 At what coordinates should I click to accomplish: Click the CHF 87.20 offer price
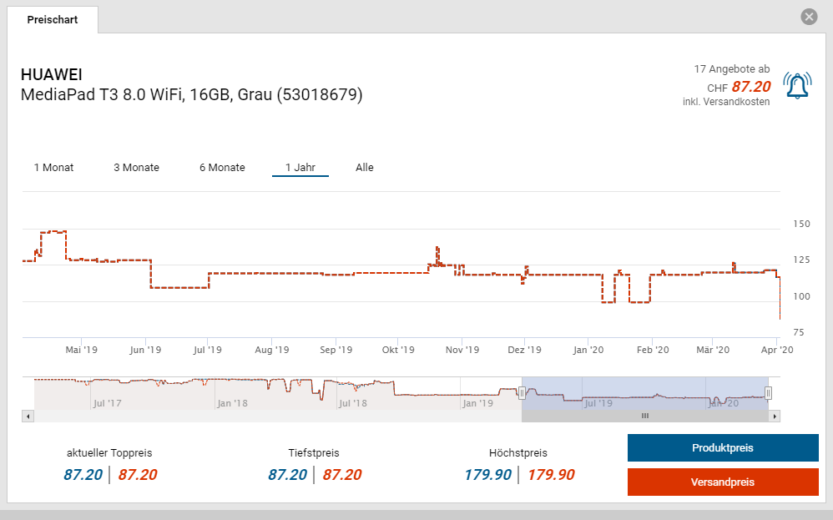pos(750,87)
